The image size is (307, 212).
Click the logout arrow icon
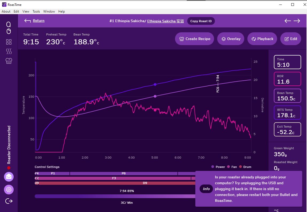(x=9, y=201)
